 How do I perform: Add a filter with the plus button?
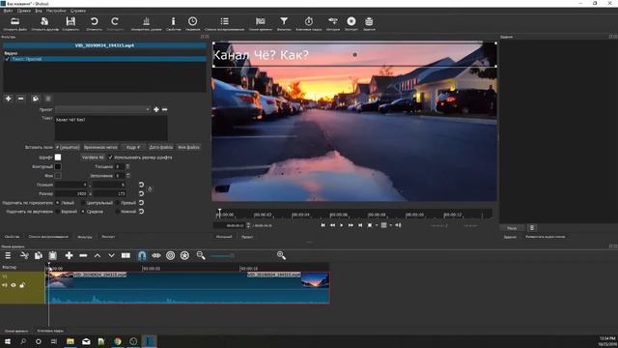coord(9,99)
